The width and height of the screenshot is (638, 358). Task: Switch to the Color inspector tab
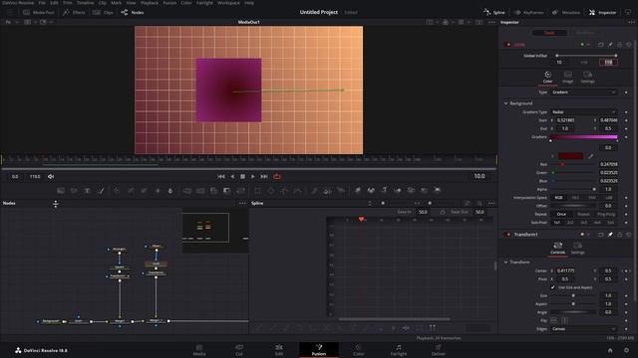tap(547, 78)
